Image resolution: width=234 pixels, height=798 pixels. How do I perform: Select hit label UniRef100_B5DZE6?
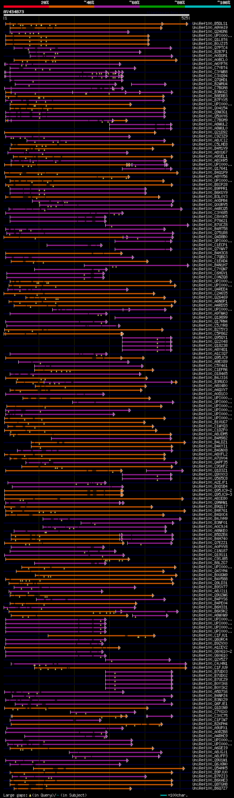[x=210, y=535]
